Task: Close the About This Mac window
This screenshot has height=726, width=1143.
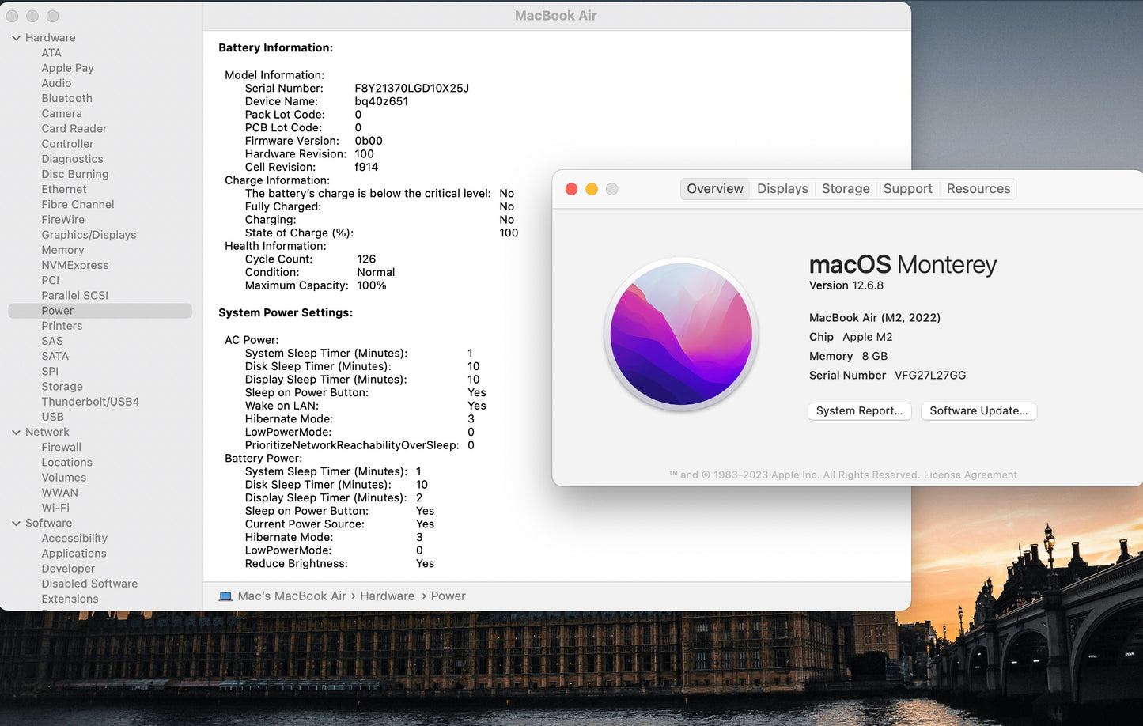Action: point(571,190)
